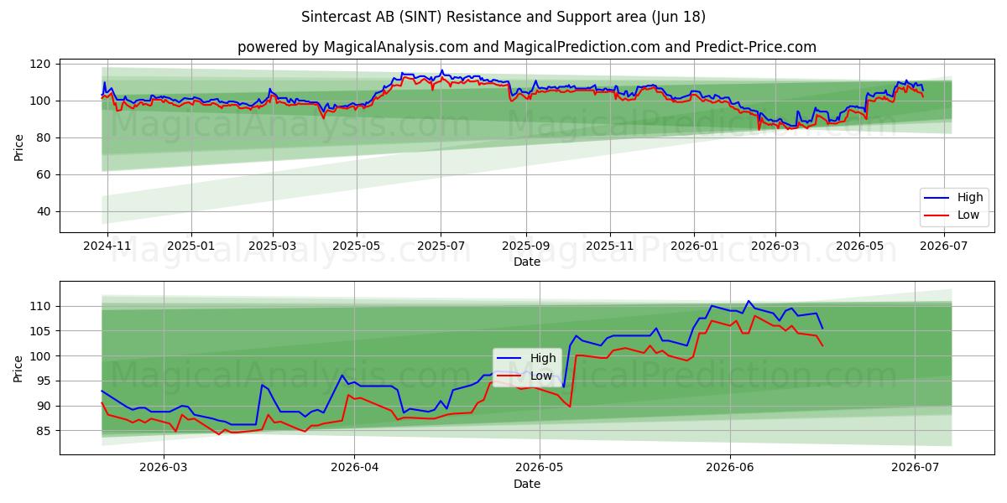The height and width of the screenshot is (503, 1007).
Task: Click the '120' price tick on top chart
Action: coord(42,64)
